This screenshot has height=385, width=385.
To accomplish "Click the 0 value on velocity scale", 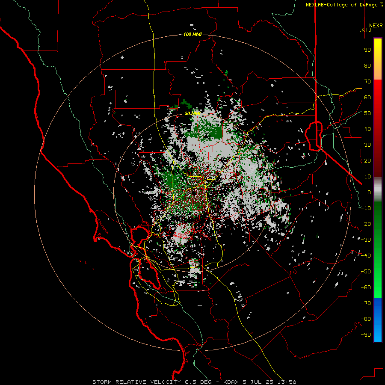I will (369, 192).
